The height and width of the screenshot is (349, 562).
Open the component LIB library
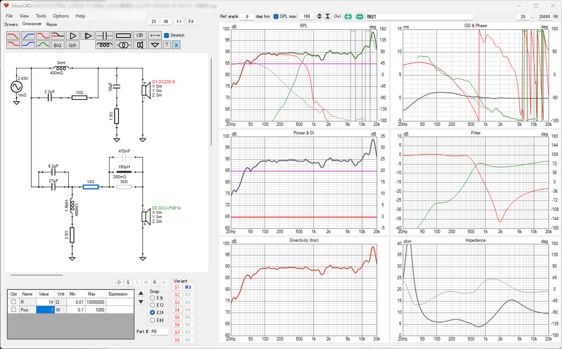[x=140, y=35]
